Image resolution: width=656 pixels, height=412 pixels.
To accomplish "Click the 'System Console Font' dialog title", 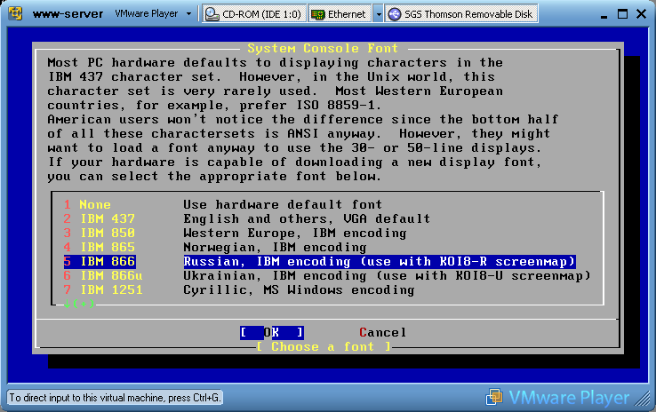I will [323, 49].
